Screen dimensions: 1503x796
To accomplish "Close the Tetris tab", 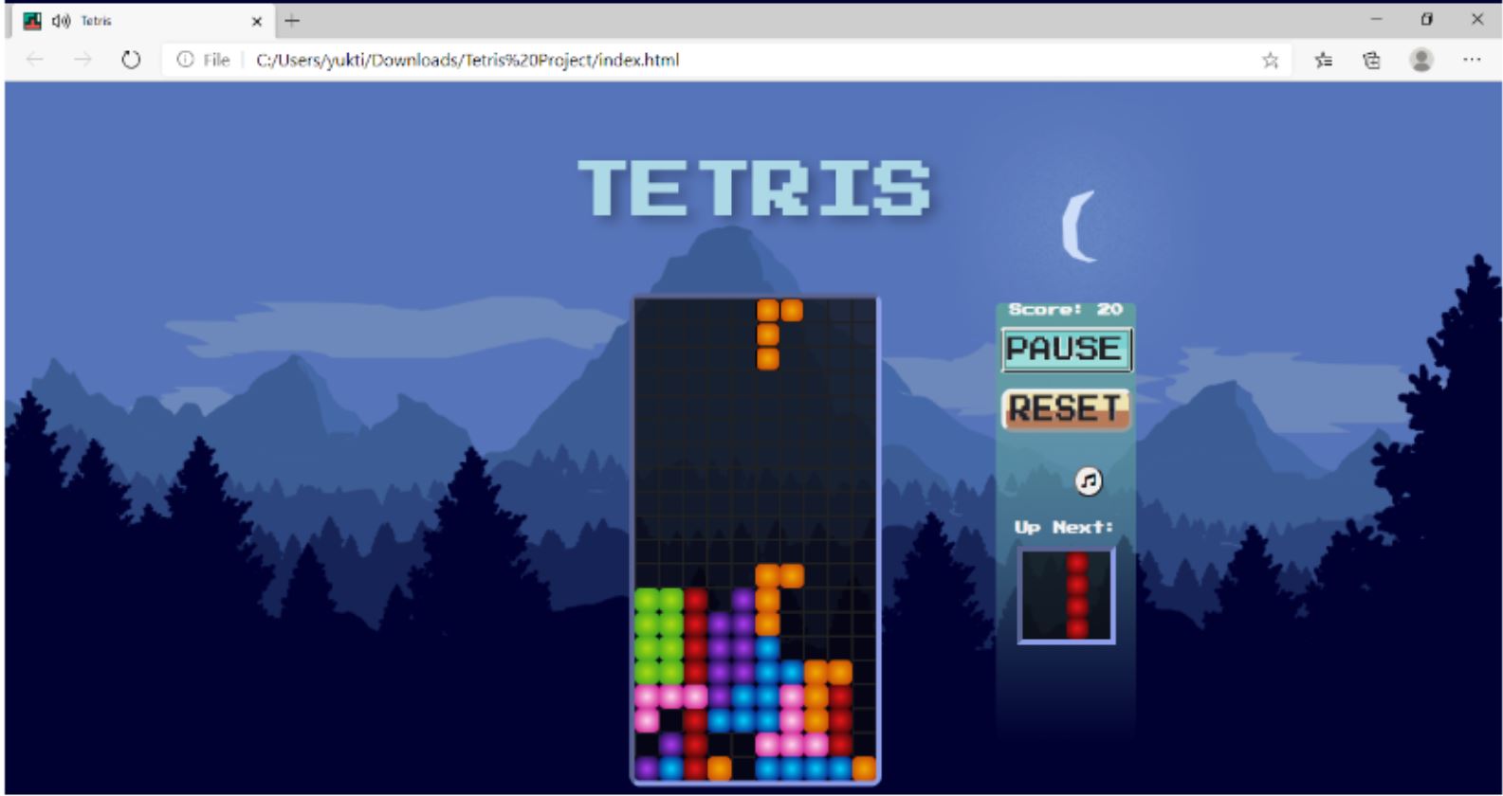I will tap(256, 21).
